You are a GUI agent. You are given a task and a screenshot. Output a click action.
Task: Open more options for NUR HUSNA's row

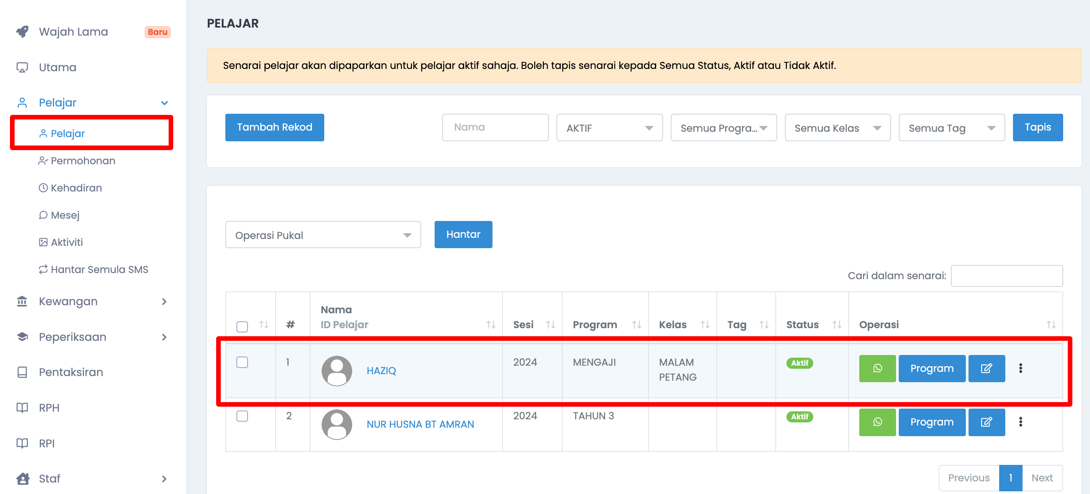[1021, 422]
